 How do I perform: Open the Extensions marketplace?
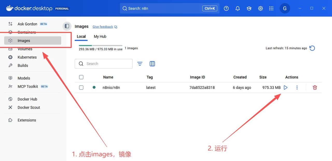[x=27, y=120]
